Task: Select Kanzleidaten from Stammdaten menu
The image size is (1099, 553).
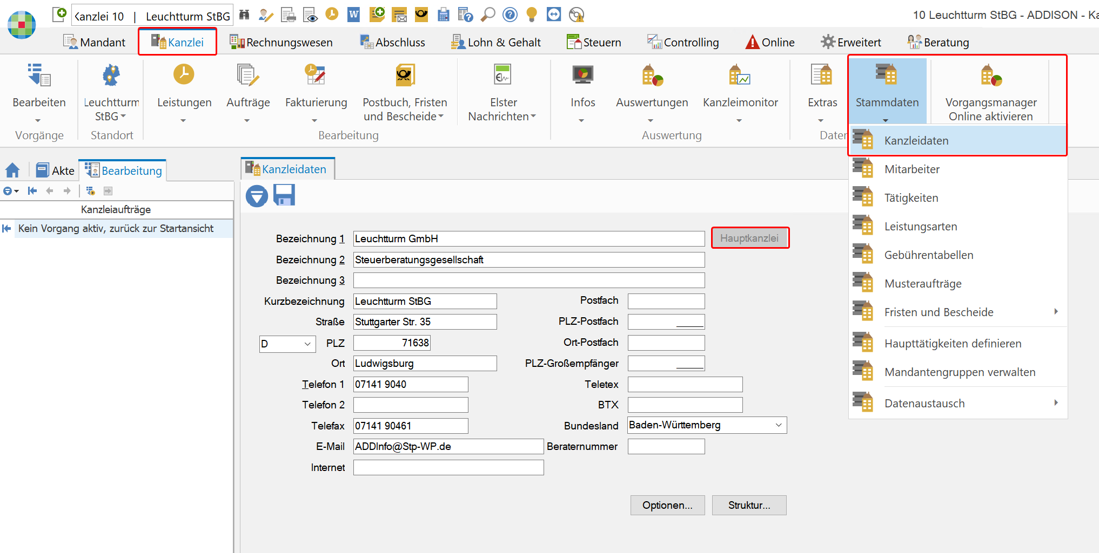Action: click(959, 141)
